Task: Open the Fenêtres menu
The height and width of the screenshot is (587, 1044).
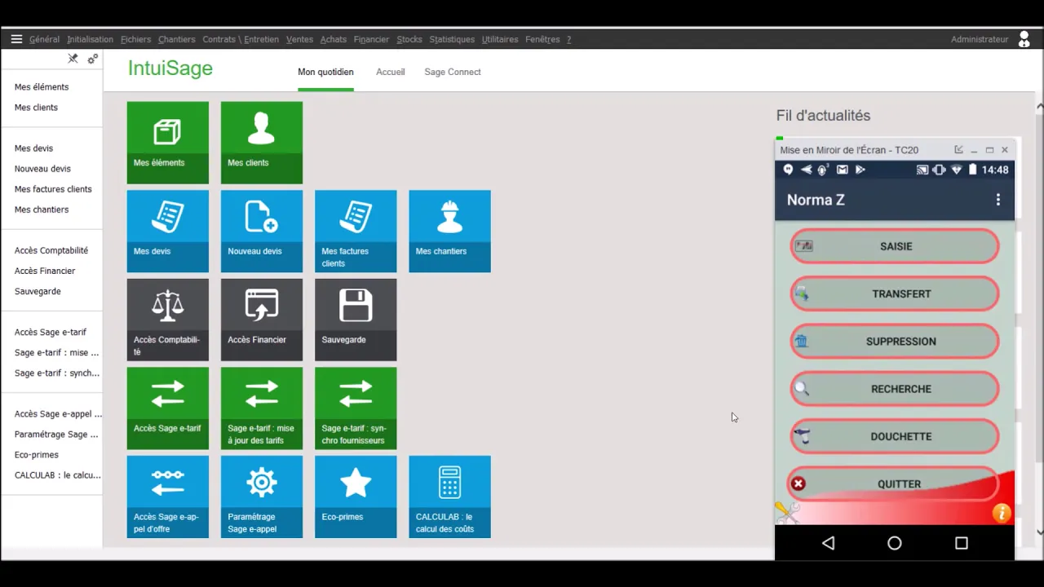Action: click(542, 39)
